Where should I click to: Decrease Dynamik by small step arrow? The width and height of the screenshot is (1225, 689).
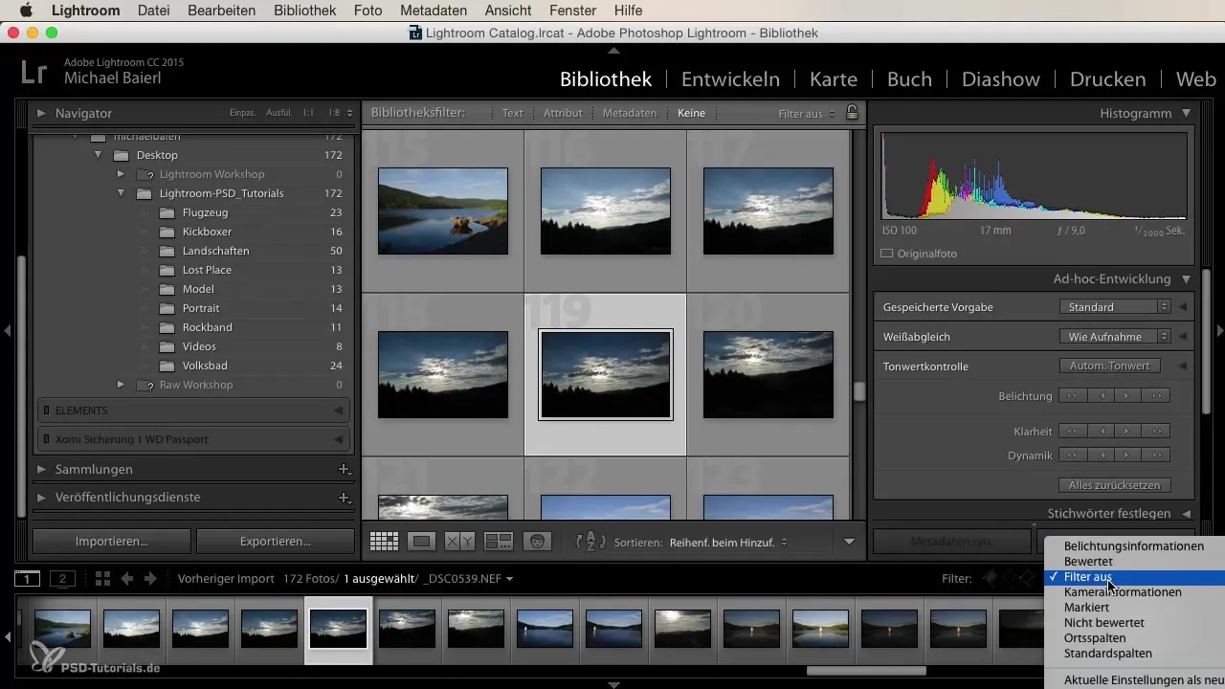1101,455
